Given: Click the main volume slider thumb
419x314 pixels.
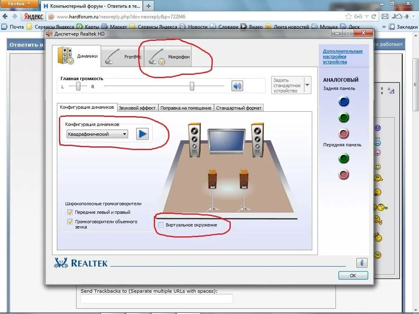Looking at the screenshot, I should 192,86.
